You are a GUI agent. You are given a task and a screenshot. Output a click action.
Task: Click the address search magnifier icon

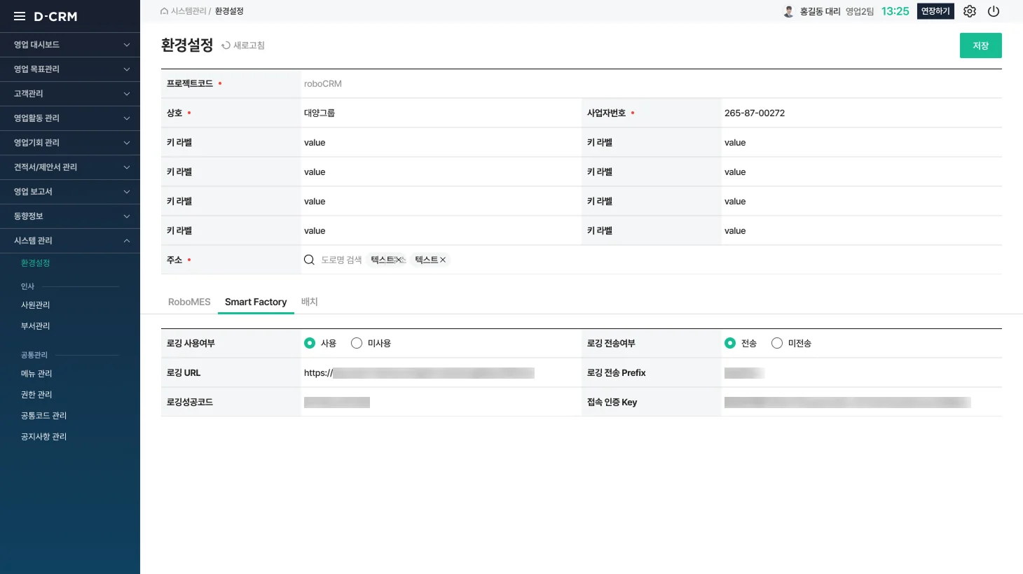tap(309, 260)
